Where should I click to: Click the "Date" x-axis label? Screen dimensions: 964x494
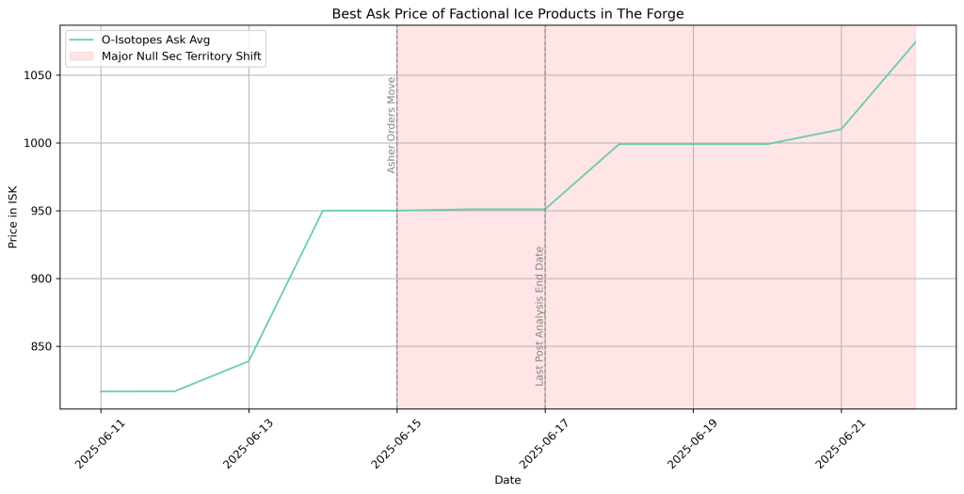[507, 480]
